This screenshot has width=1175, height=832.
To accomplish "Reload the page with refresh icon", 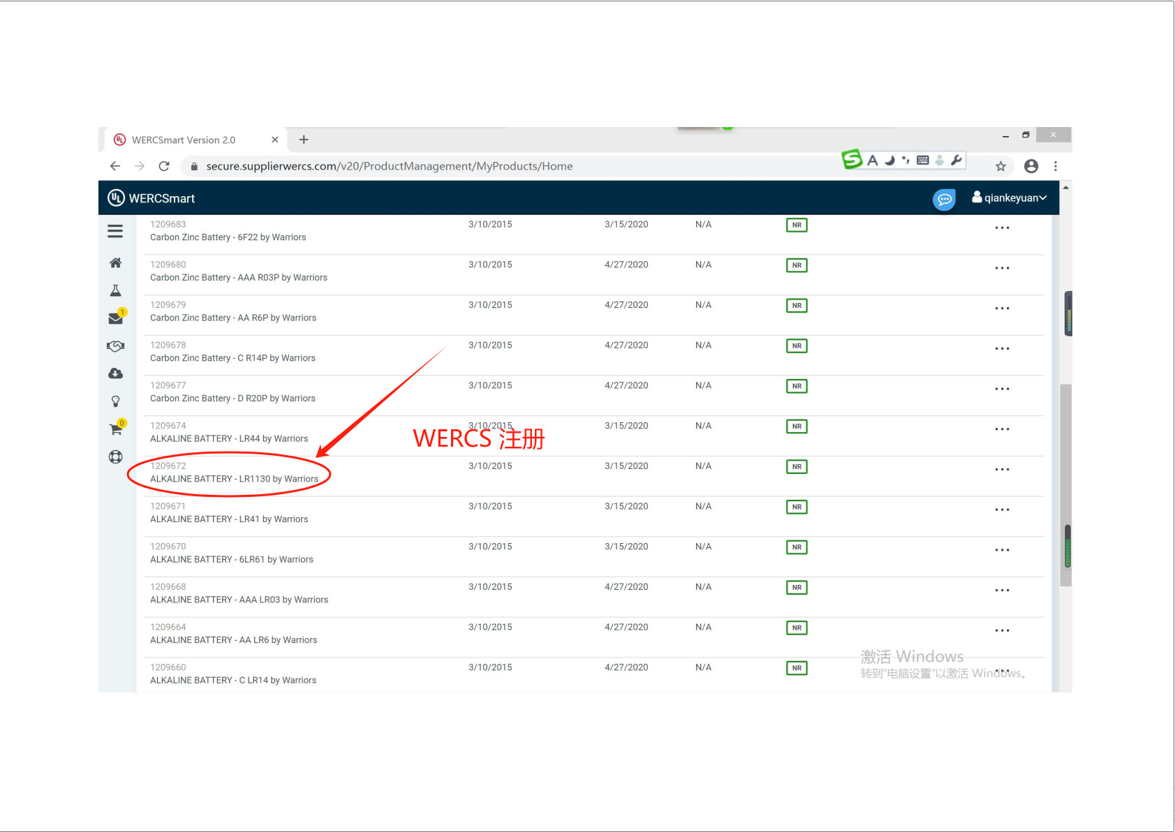I will coord(164,166).
